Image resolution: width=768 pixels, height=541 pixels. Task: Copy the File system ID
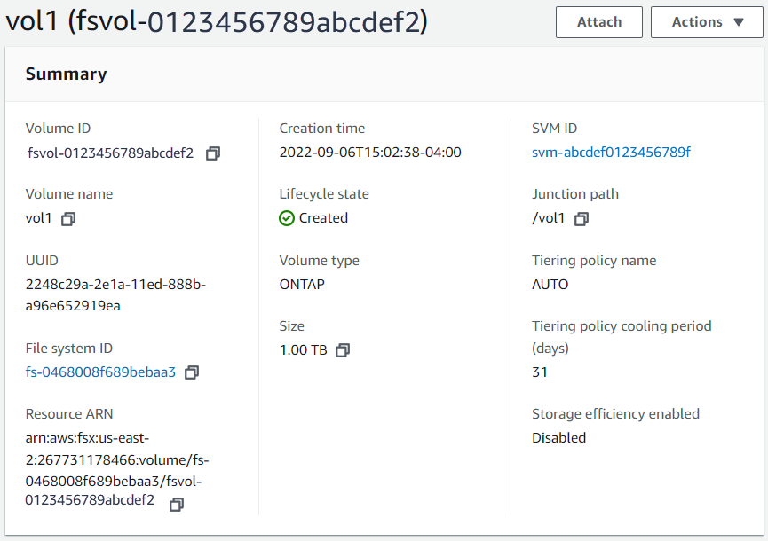pyautogui.click(x=192, y=372)
